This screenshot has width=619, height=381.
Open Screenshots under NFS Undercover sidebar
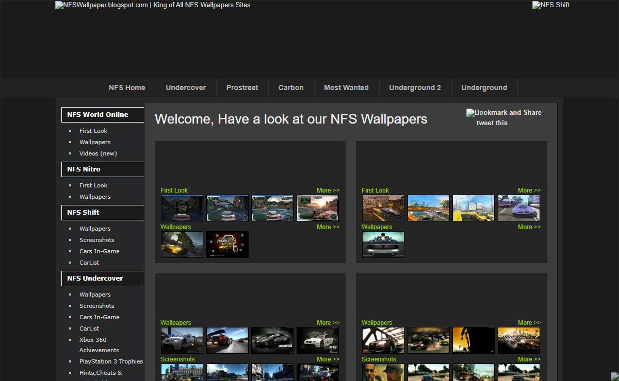[x=97, y=306]
